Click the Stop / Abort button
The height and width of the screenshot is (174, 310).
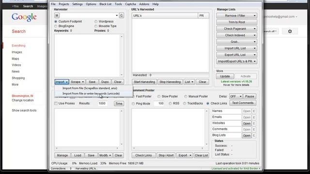coord(166,155)
